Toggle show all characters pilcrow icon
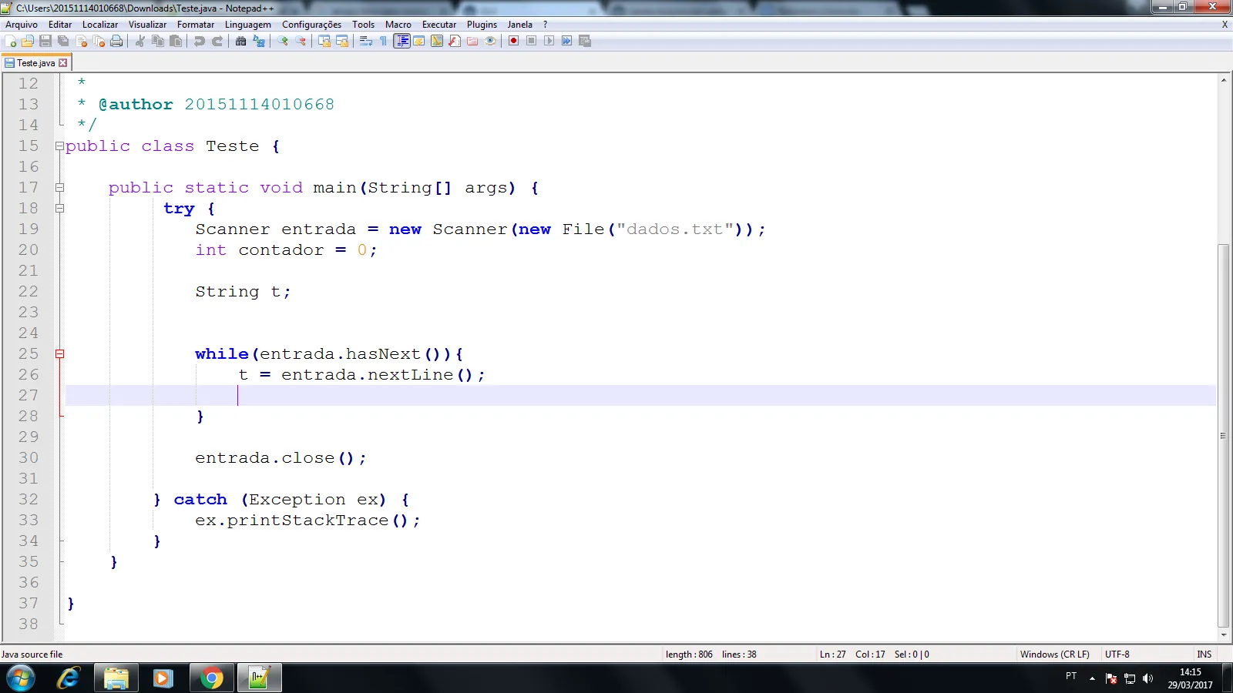The width and height of the screenshot is (1233, 693). pyautogui.click(x=384, y=41)
